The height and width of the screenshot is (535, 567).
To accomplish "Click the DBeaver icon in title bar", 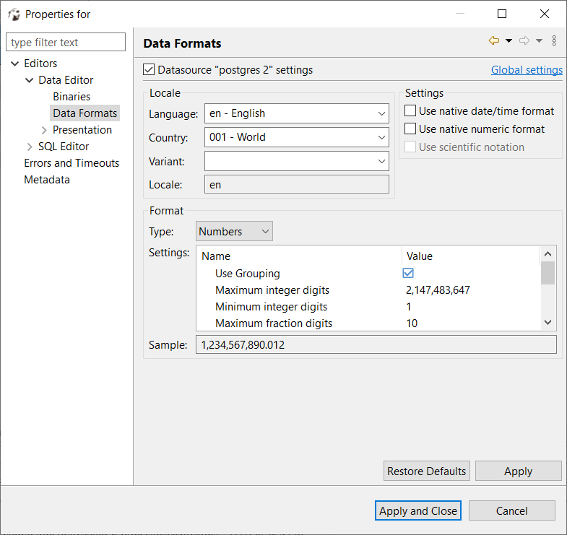I will [x=14, y=14].
